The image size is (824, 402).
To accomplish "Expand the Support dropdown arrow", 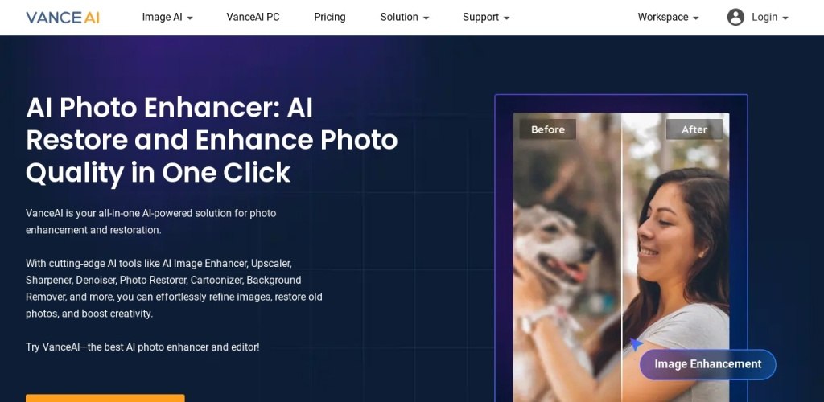I will tap(506, 18).
